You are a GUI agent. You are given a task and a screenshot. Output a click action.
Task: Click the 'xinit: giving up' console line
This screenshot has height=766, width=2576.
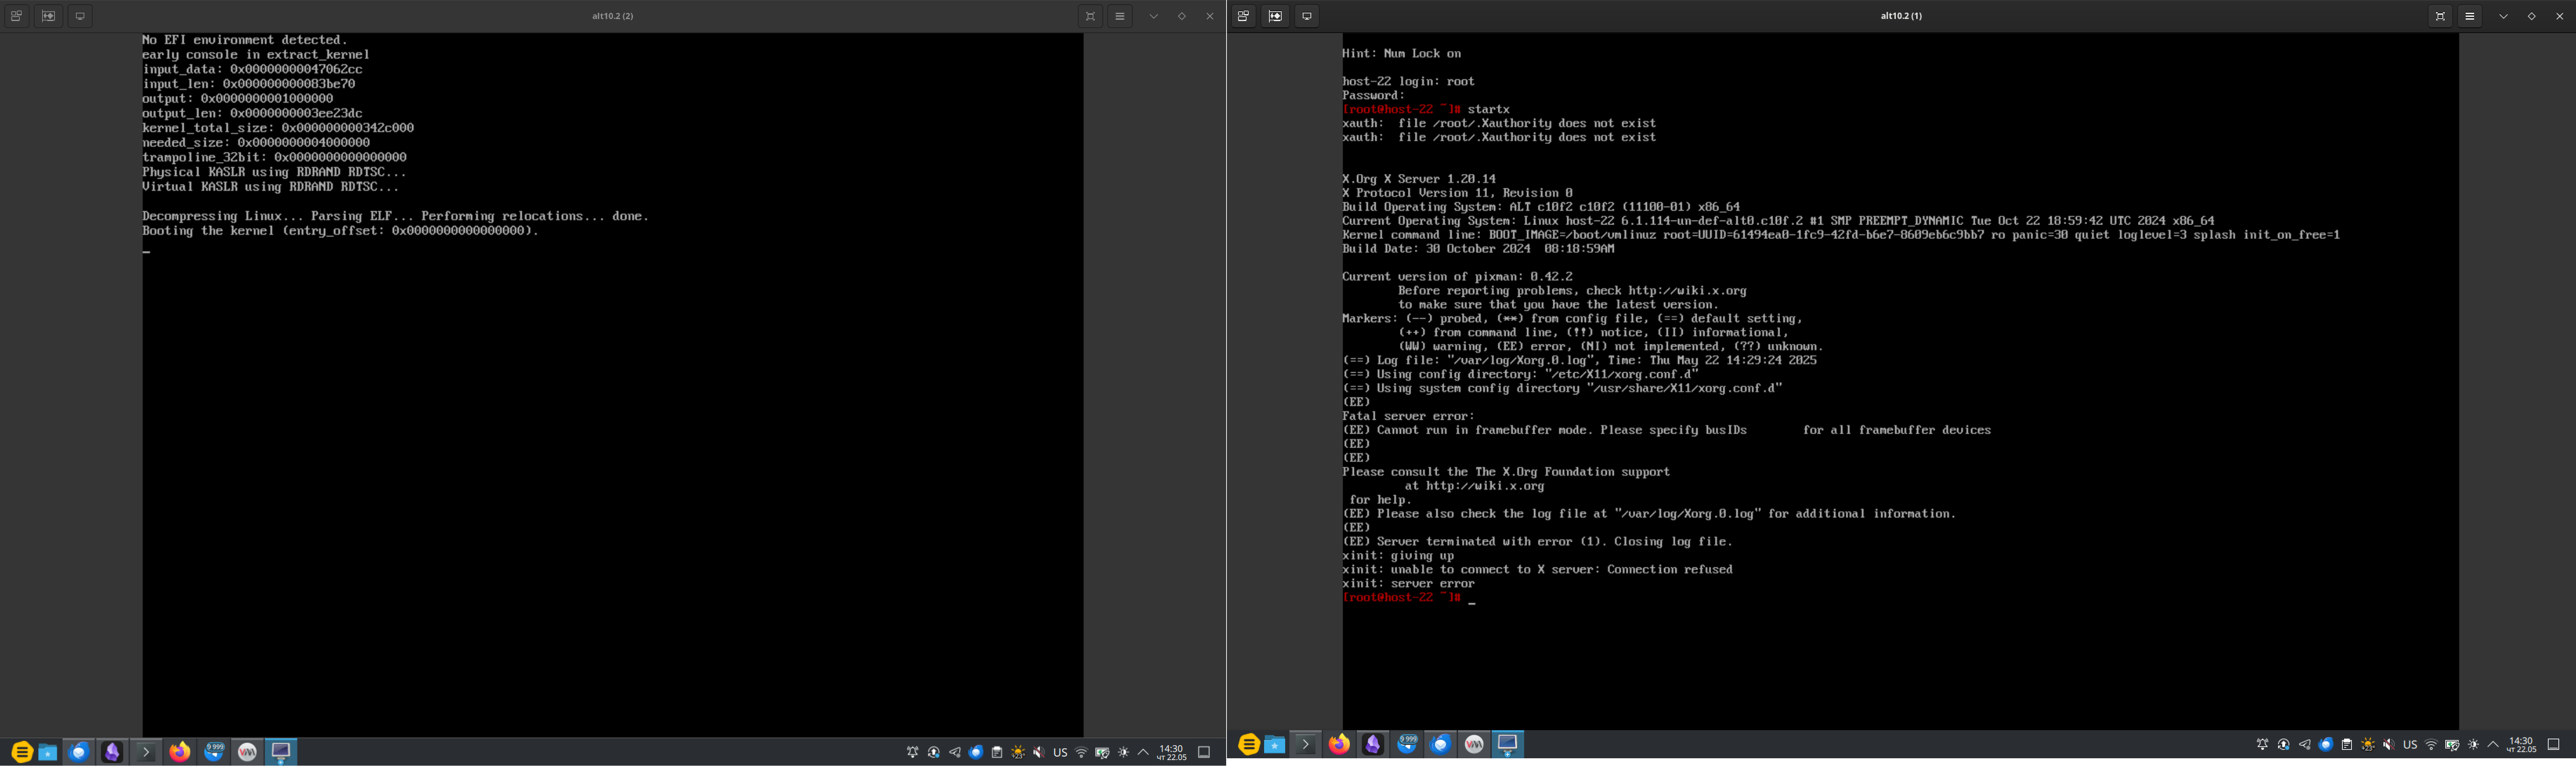(x=1398, y=556)
